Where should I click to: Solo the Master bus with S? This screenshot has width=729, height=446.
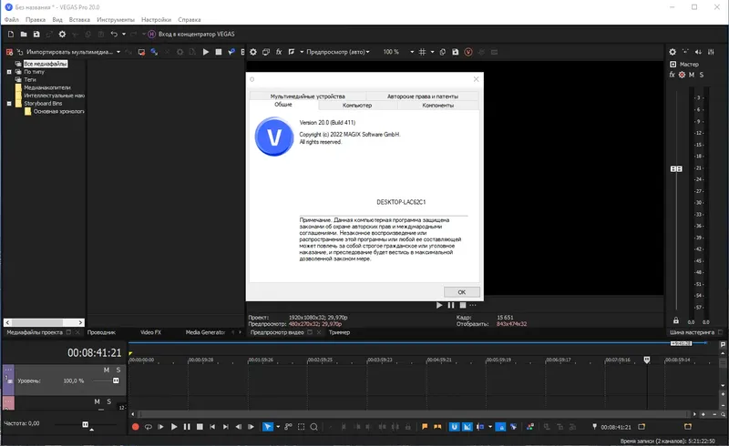pyautogui.click(x=702, y=75)
